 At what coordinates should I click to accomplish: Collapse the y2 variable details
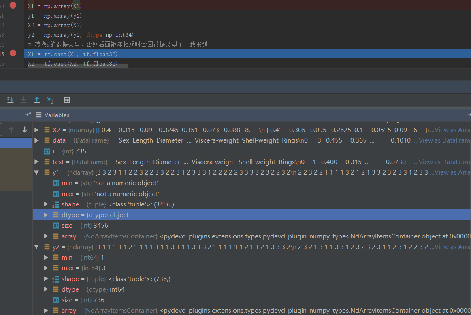point(36,247)
